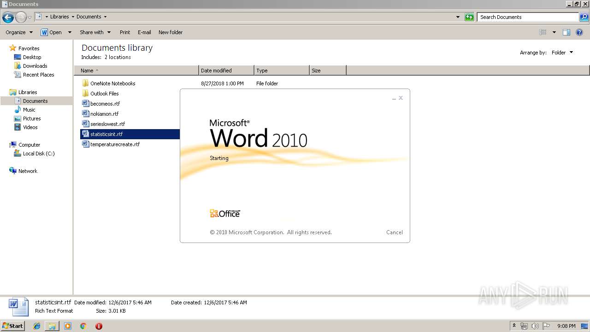Select Music library in navigation pane

tap(29, 110)
